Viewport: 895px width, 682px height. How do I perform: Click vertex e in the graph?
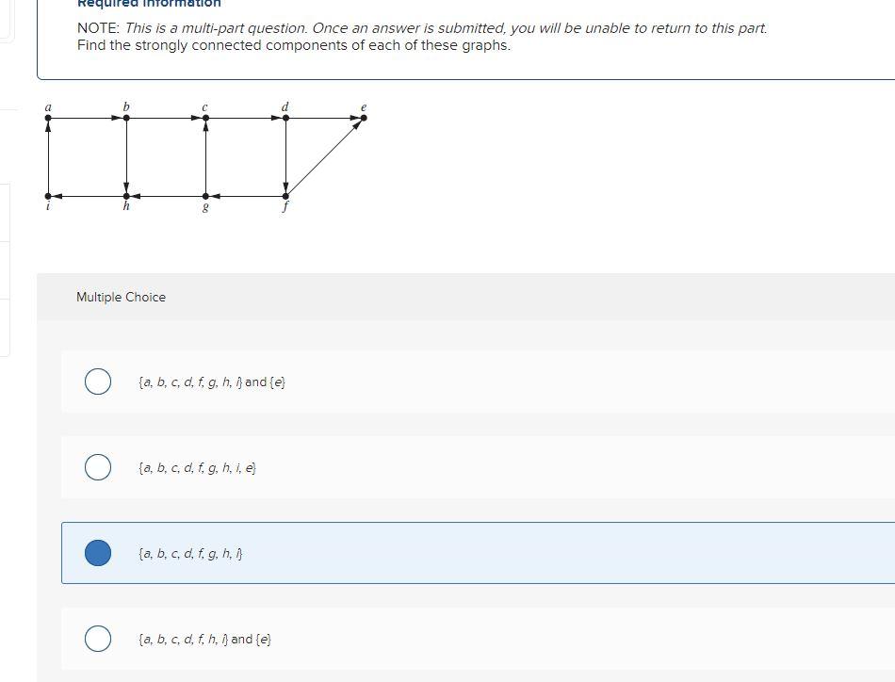click(x=363, y=117)
